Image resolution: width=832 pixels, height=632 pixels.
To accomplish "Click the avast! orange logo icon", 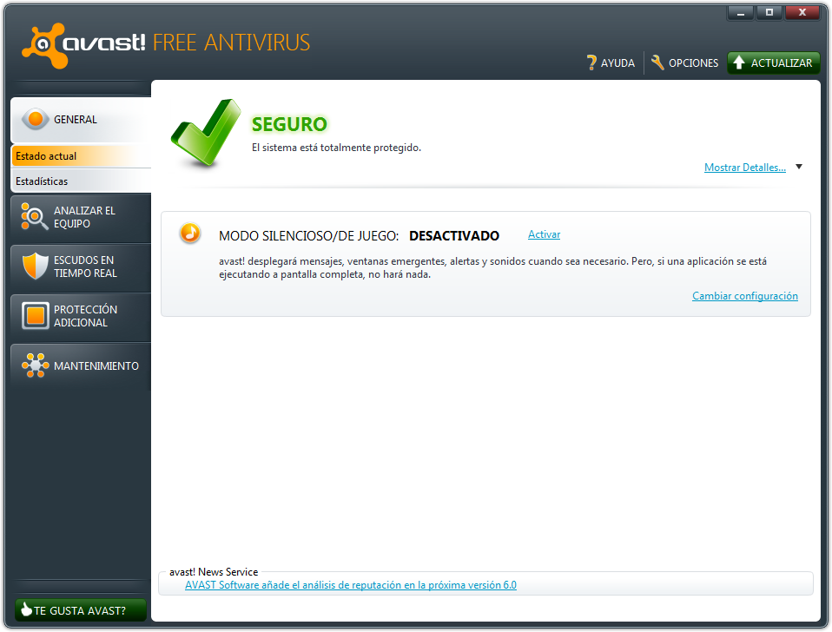I will click(44, 46).
